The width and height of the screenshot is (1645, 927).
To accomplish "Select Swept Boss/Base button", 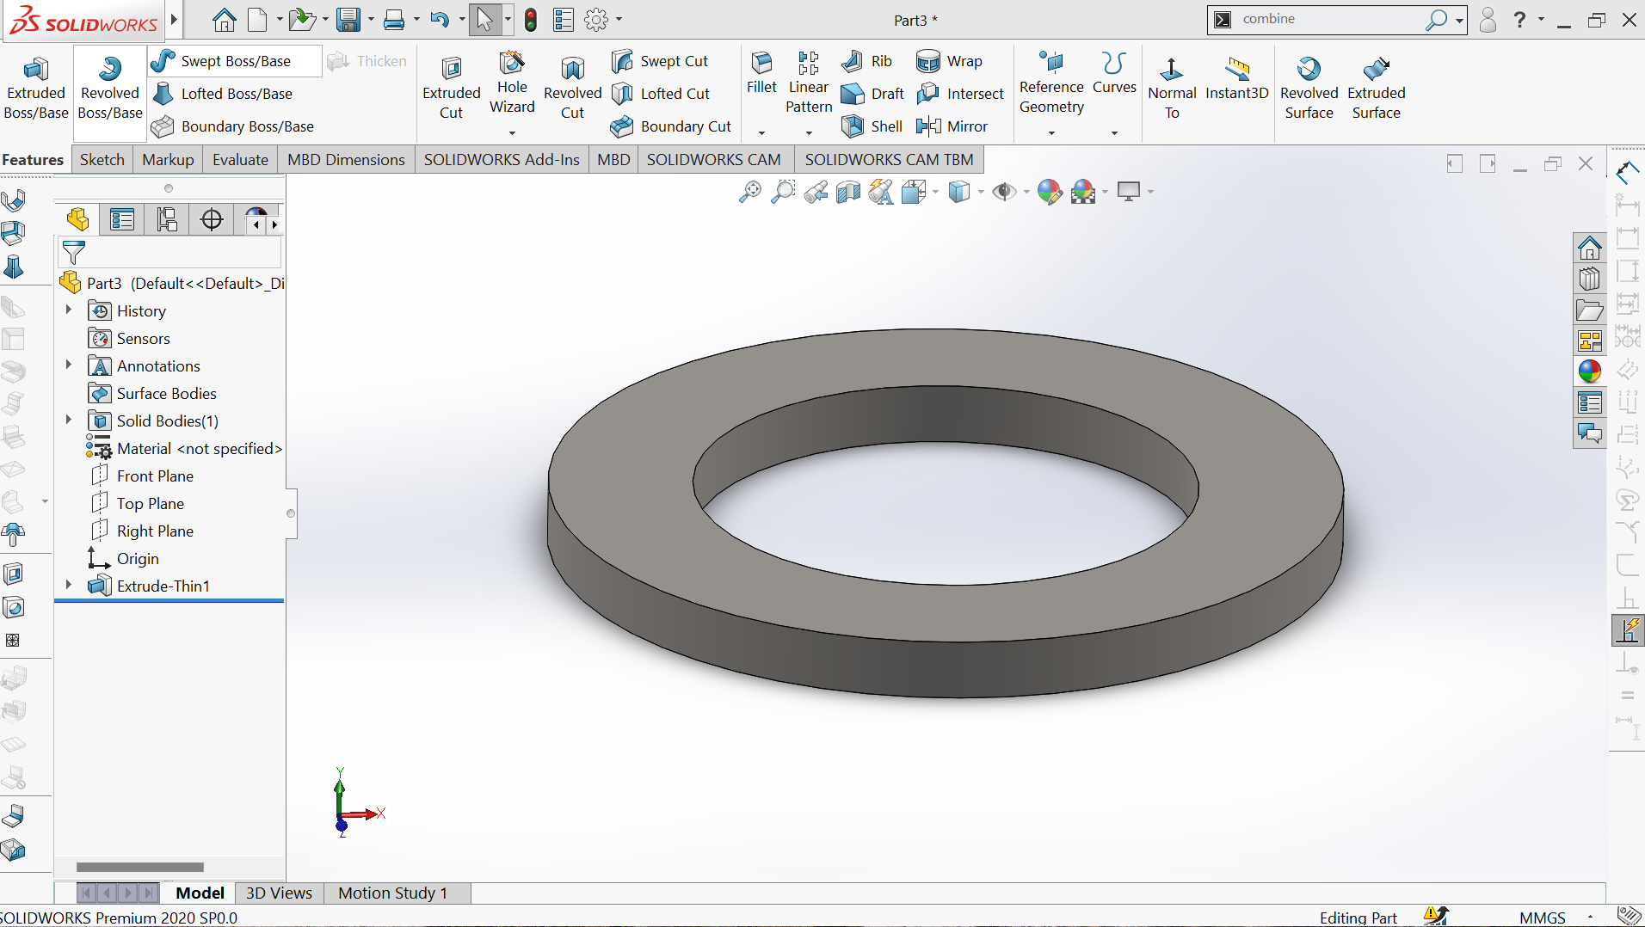I will [x=235, y=61].
